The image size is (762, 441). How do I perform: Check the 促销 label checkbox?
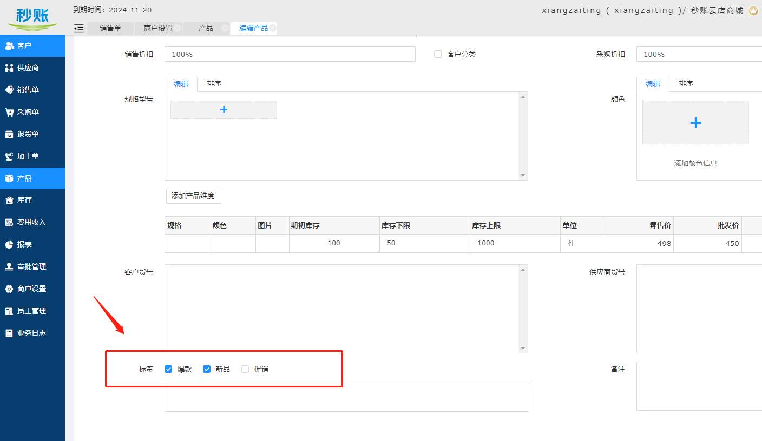tap(245, 369)
